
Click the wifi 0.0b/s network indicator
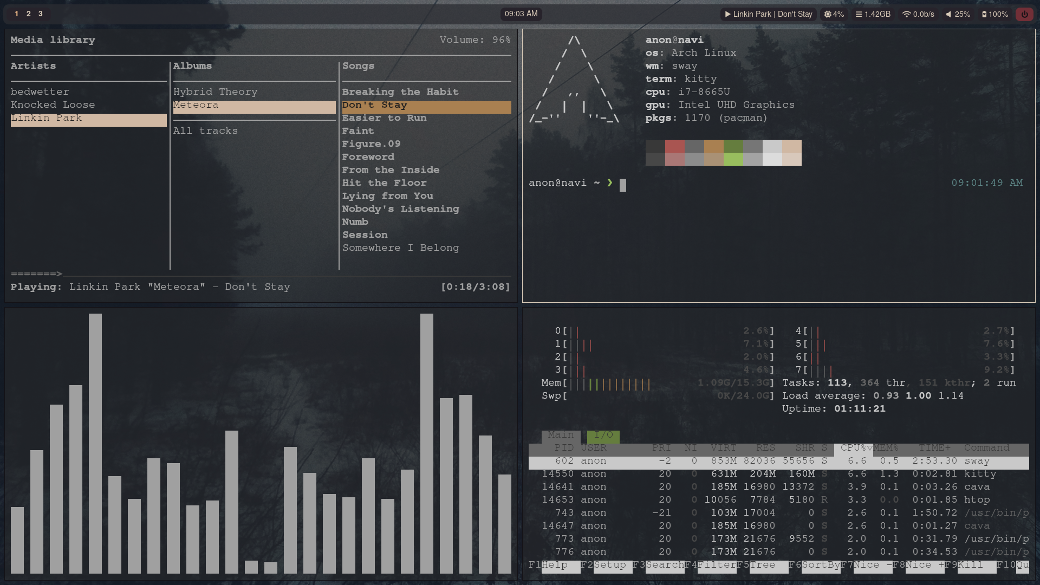point(918,15)
